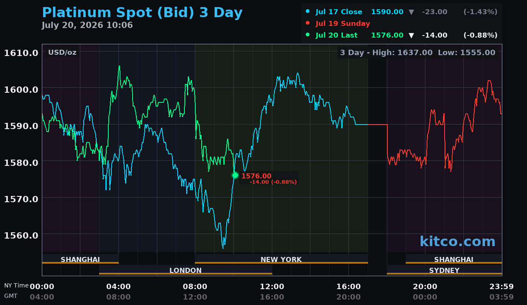The height and width of the screenshot is (305, 527).
Task: Click the Jul 20 Last label
Action: [x=337, y=35]
